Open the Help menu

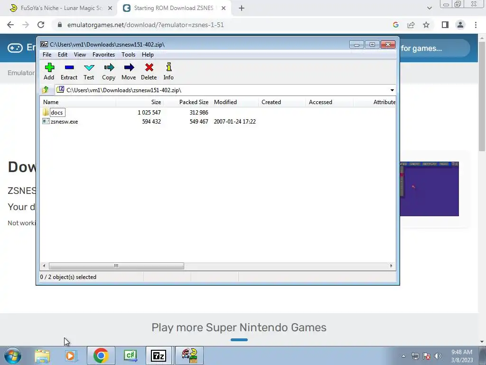point(148,55)
